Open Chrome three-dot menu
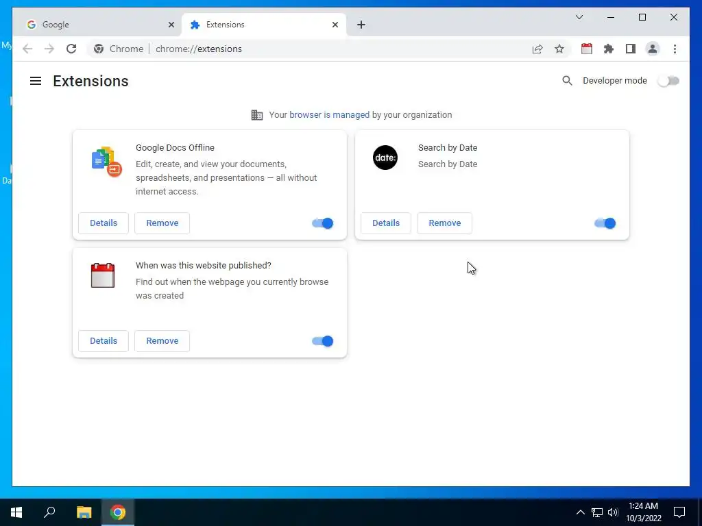702x526 pixels. [675, 49]
